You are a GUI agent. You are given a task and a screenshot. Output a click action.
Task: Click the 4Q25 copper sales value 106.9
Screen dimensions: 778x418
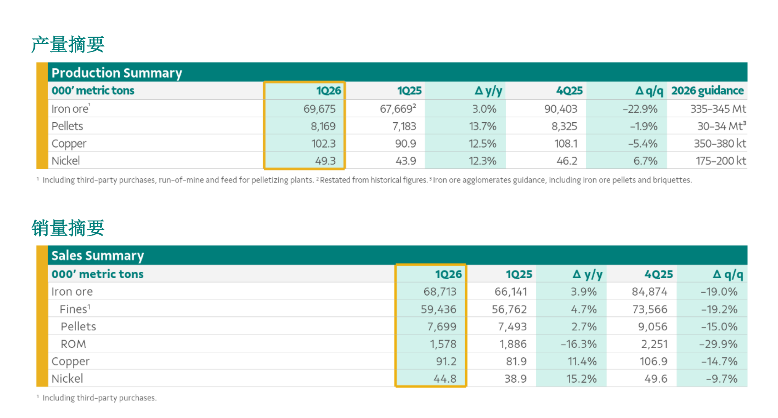point(653,361)
